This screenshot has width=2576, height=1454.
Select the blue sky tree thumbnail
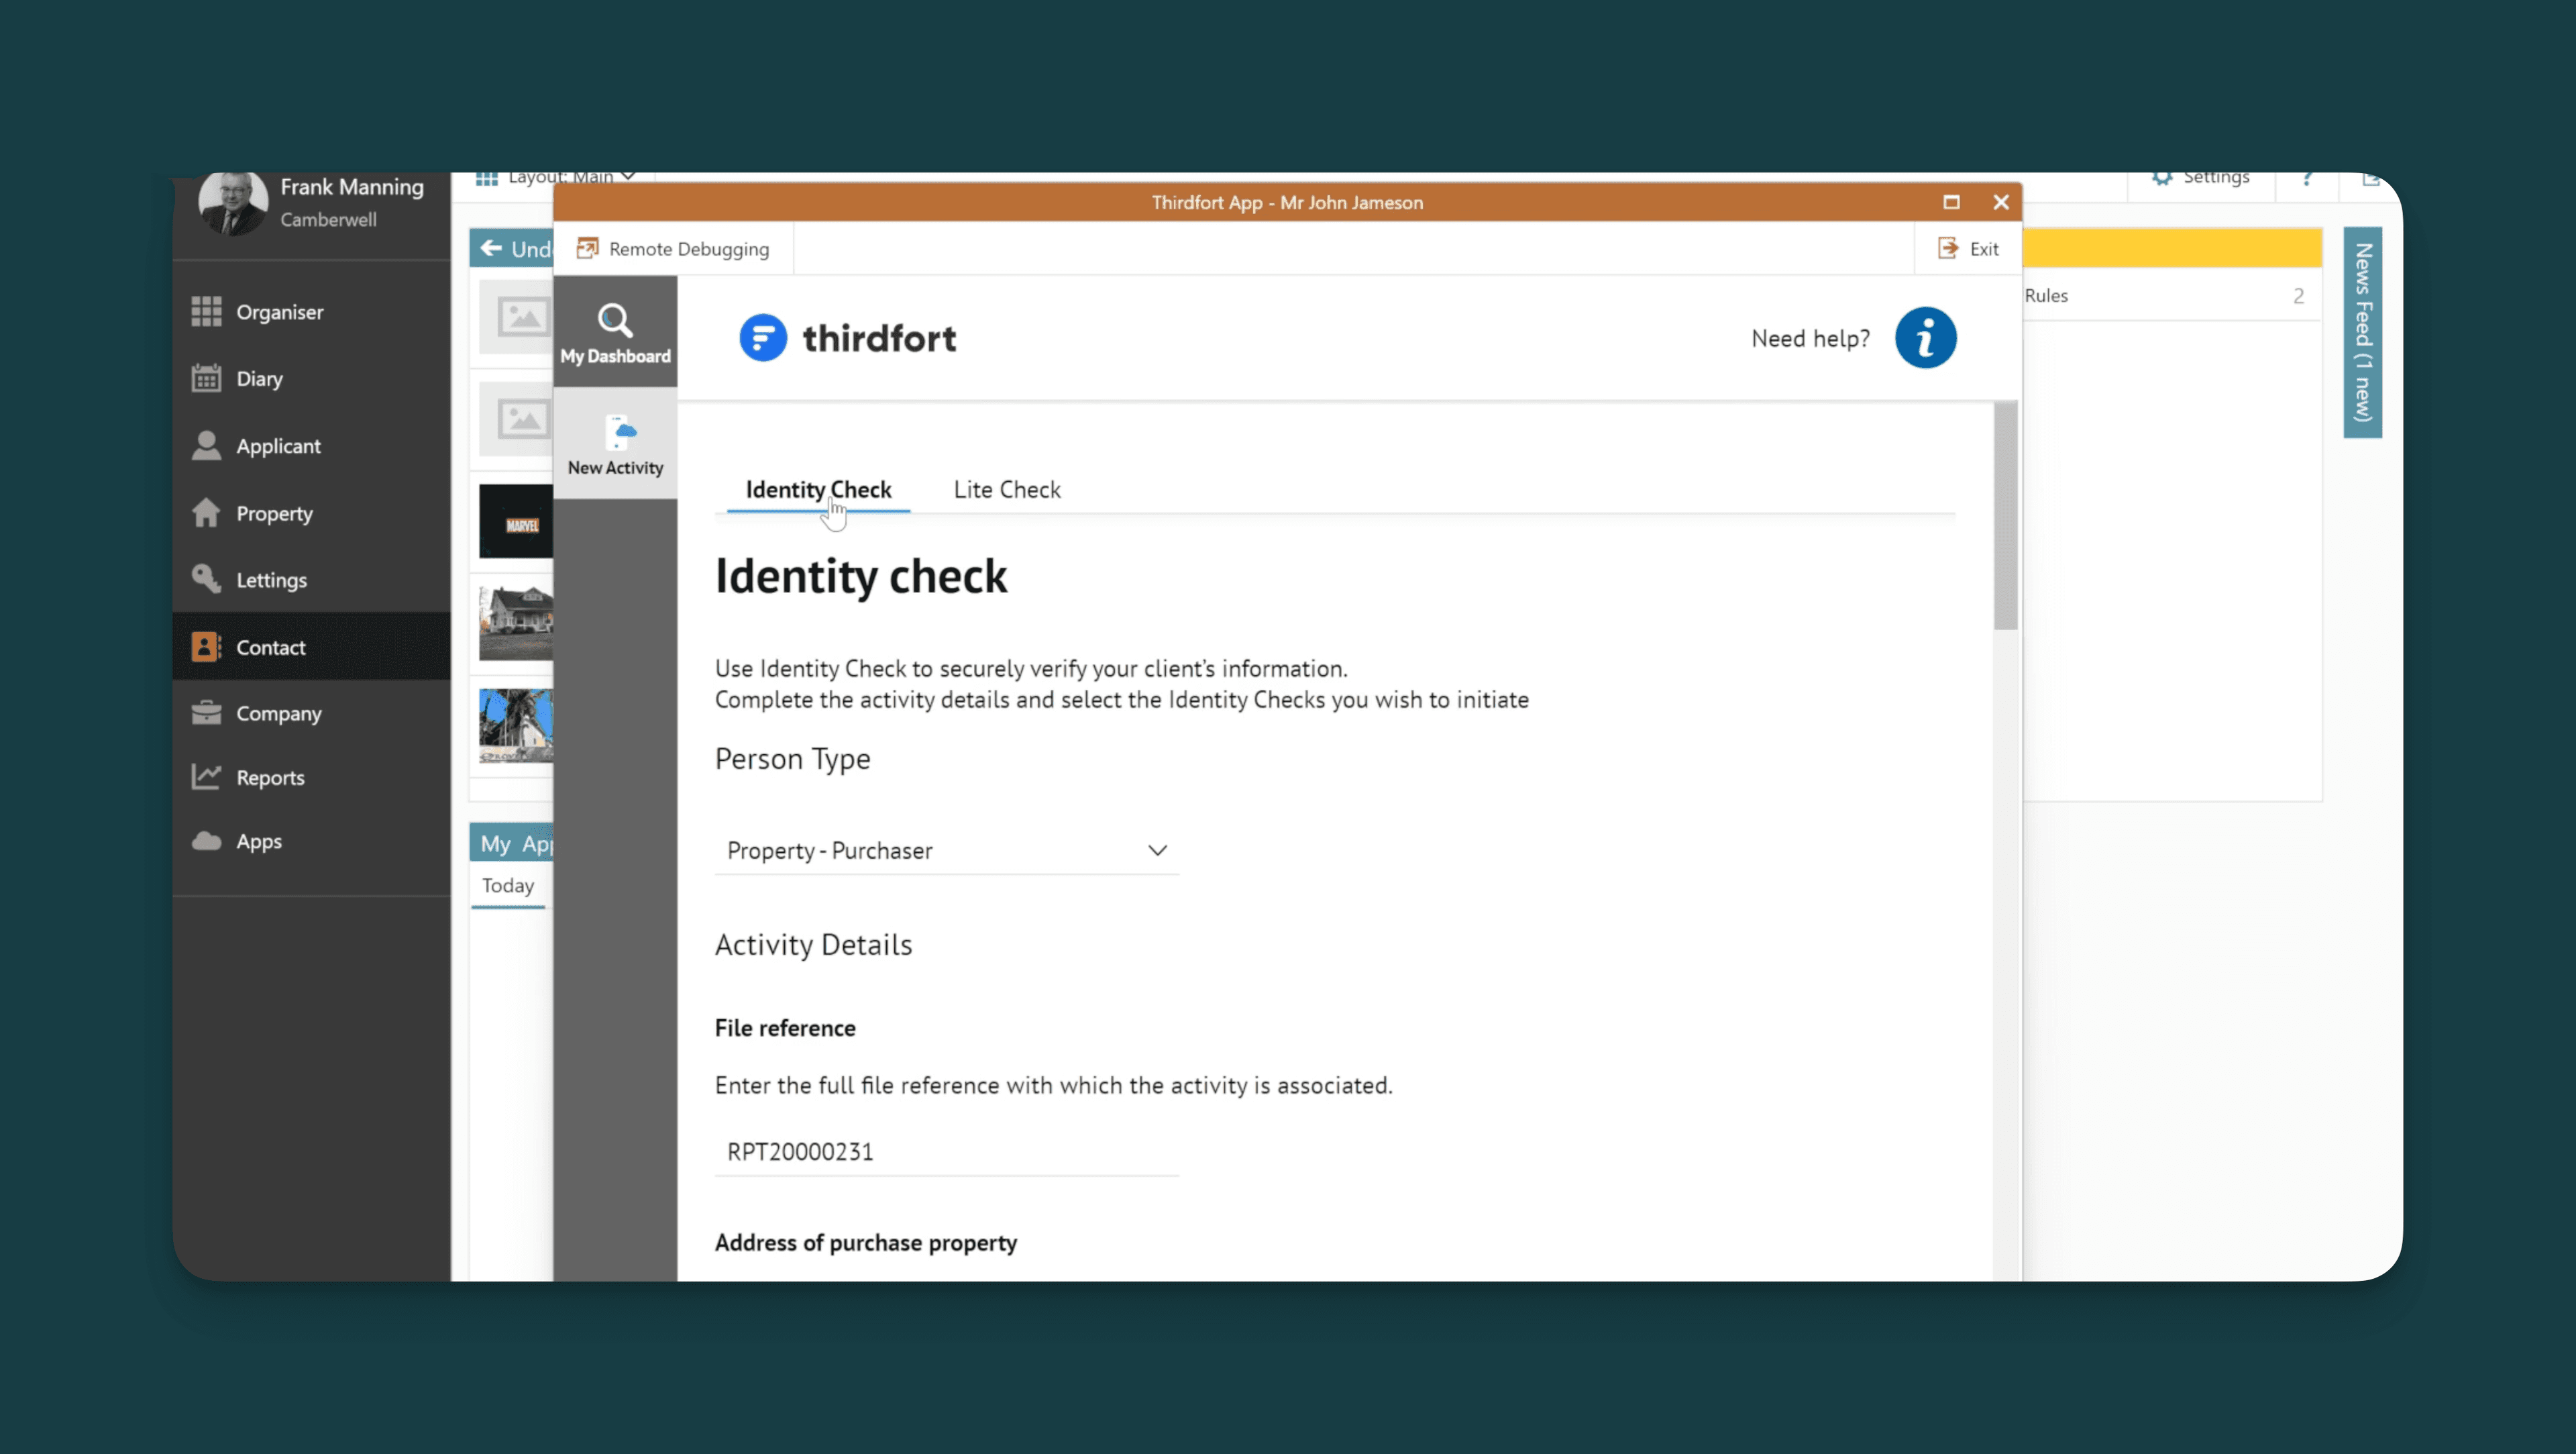[516, 725]
